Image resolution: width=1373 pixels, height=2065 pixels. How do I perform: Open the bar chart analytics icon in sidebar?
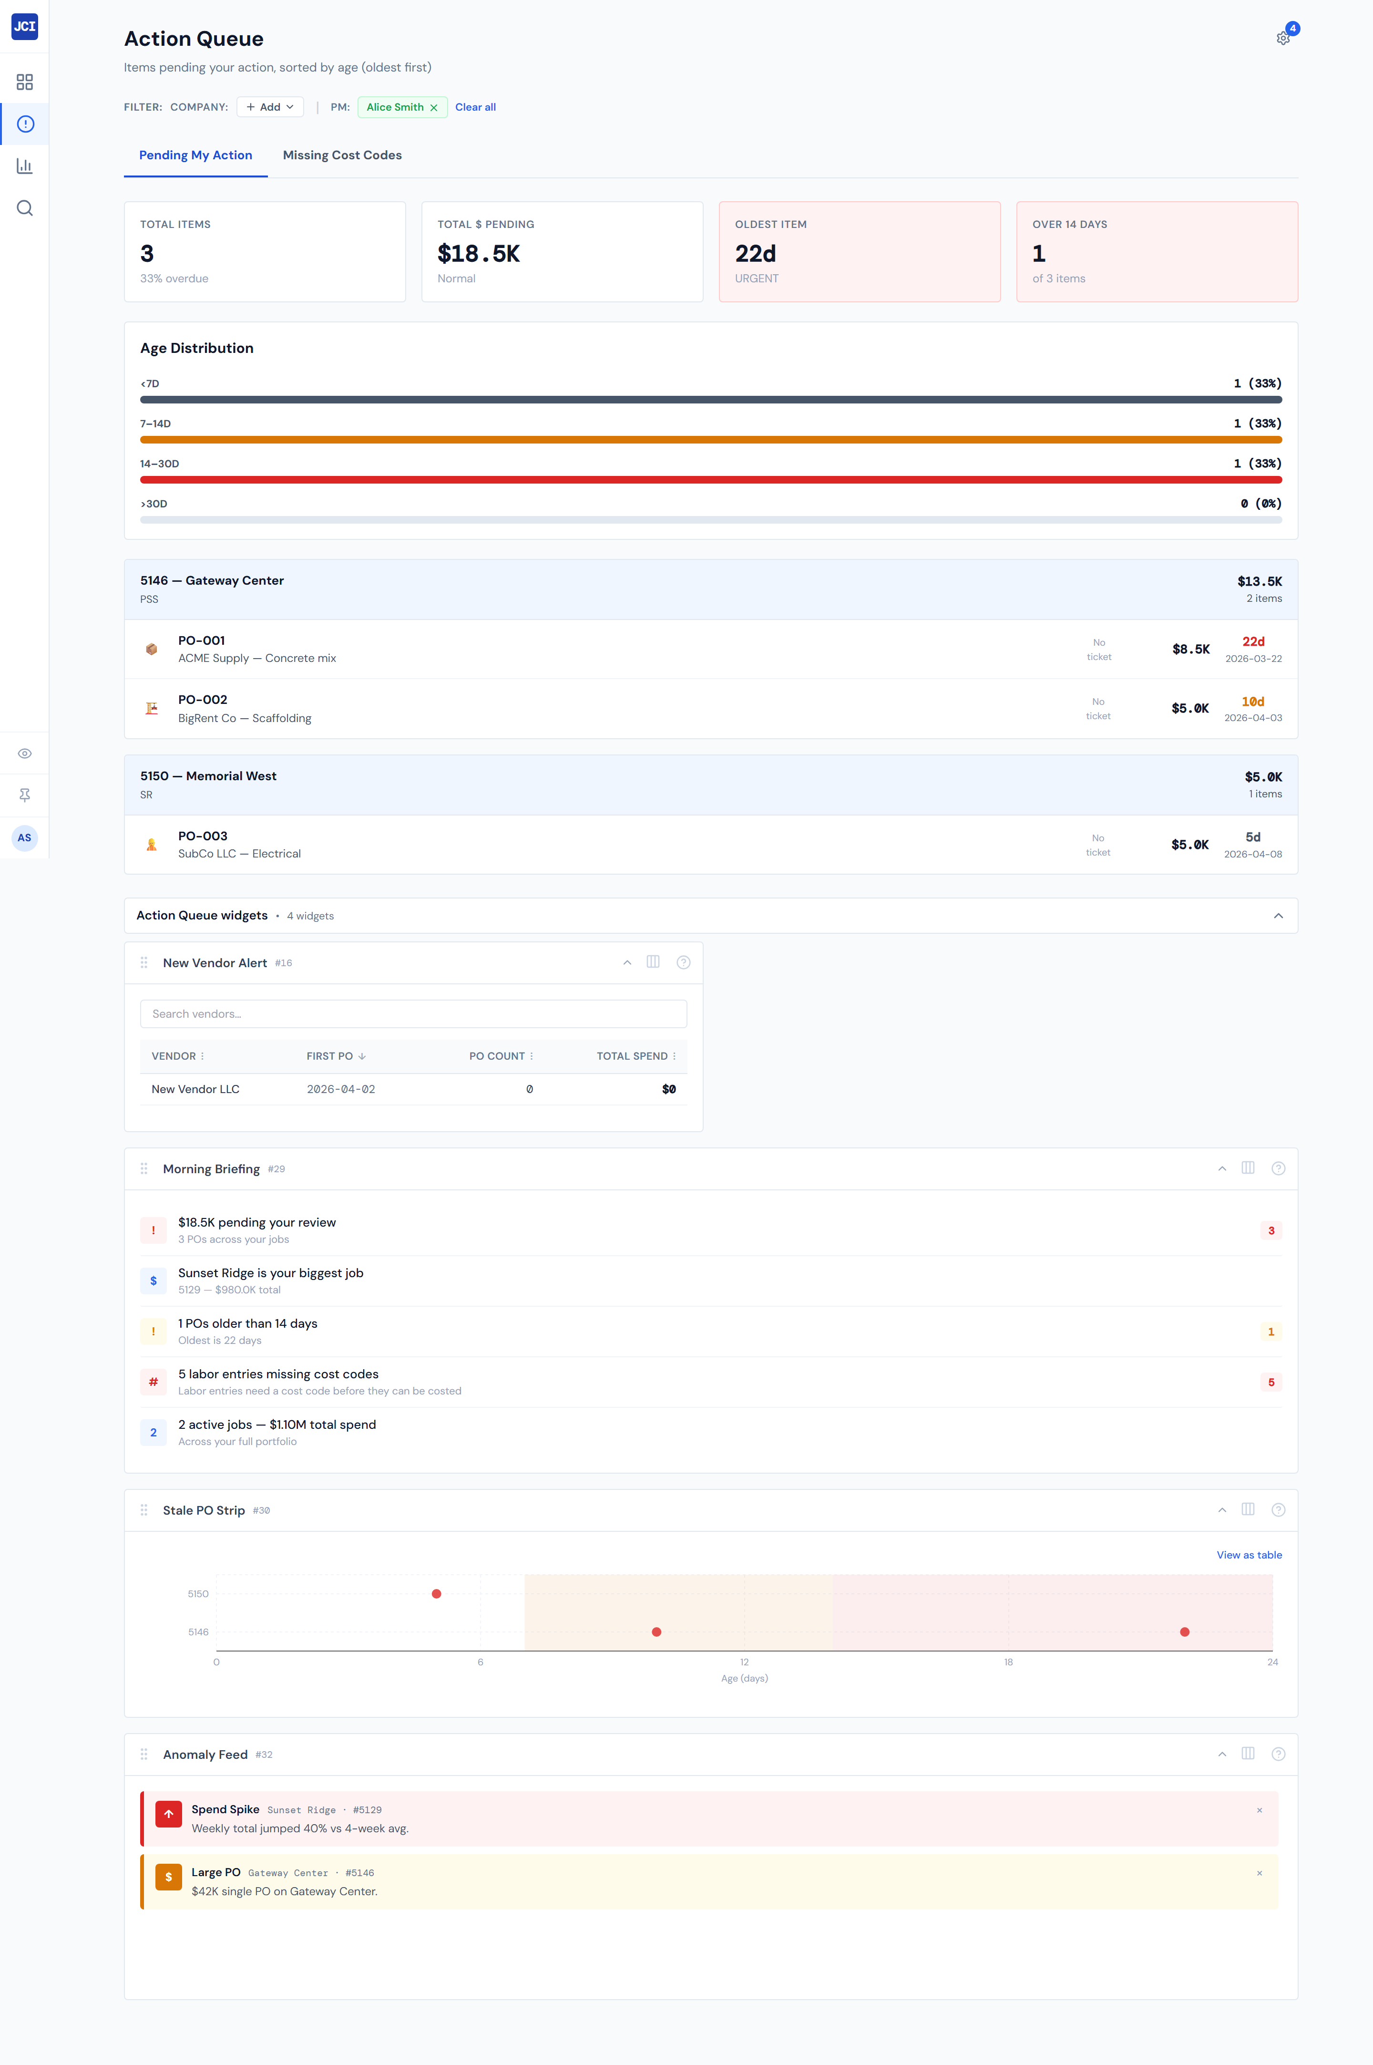coord(24,165)
